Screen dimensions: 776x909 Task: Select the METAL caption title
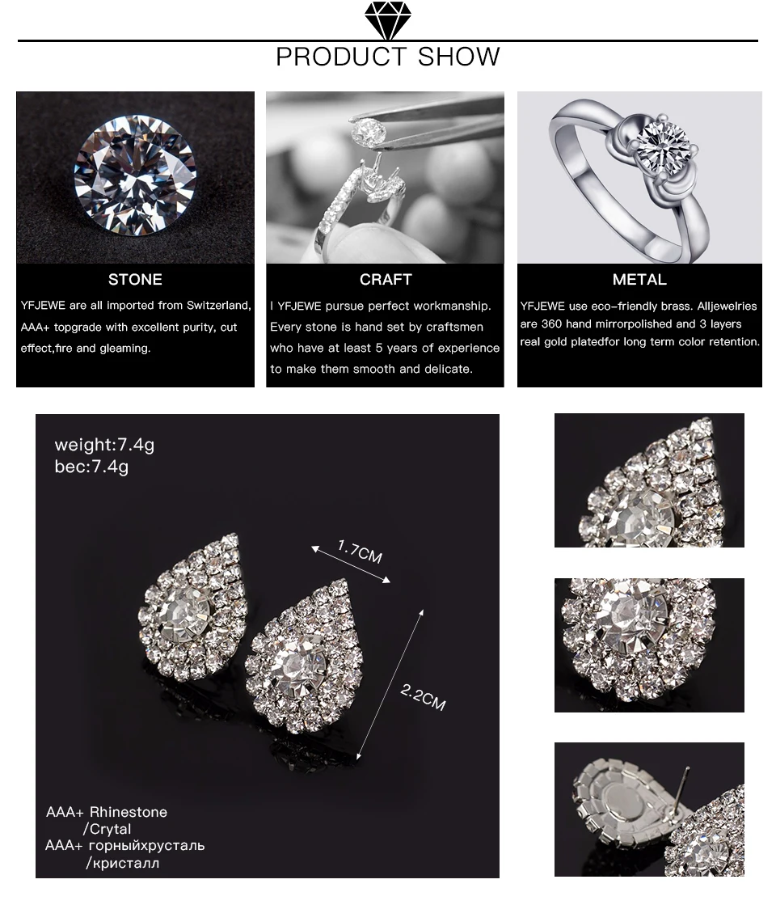(x=639, y=280)
